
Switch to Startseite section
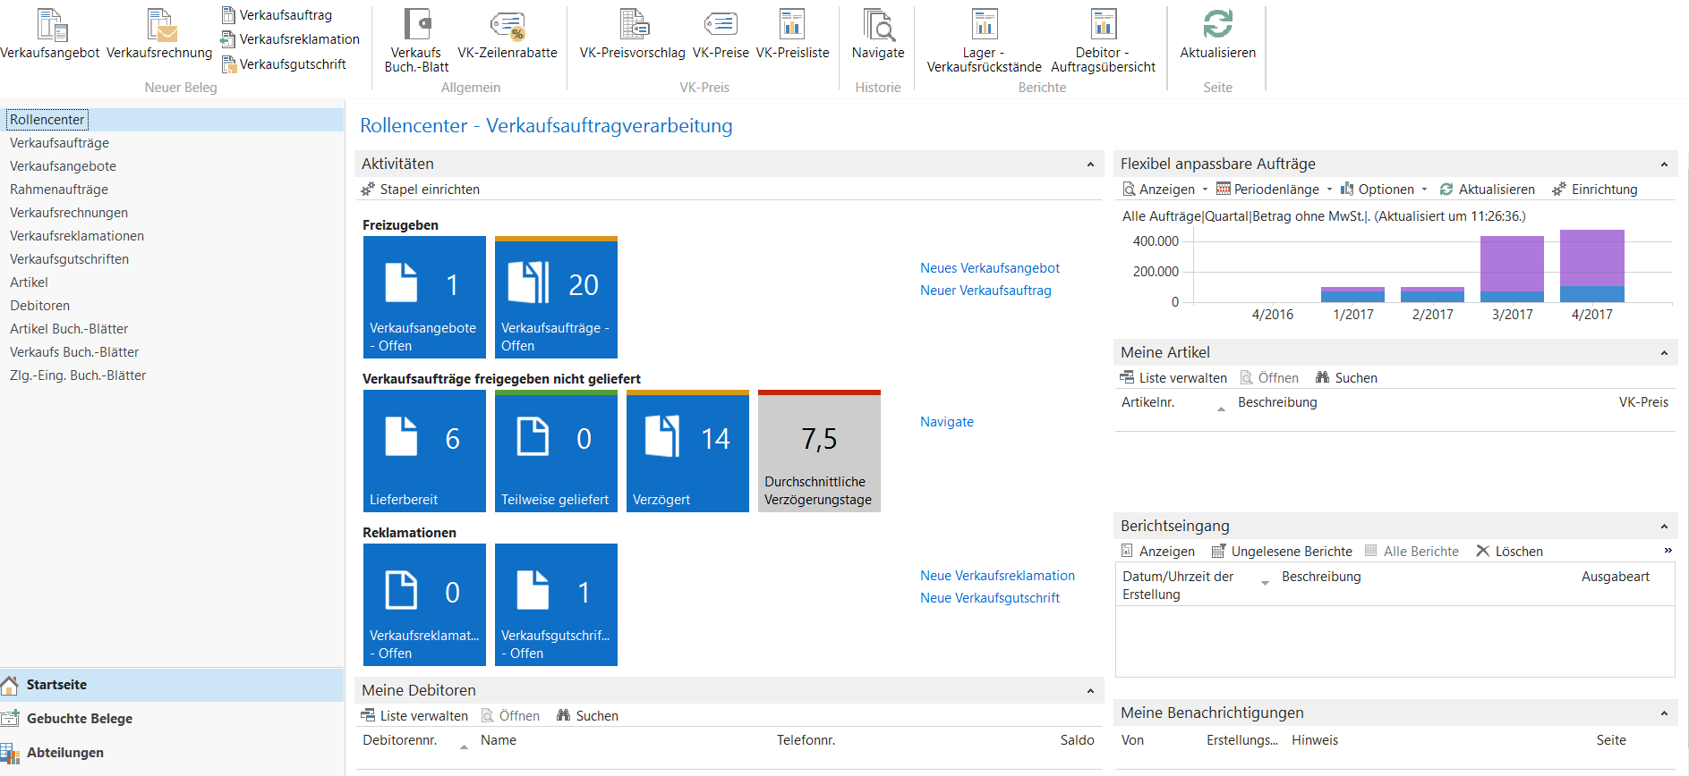click(172, 685)
